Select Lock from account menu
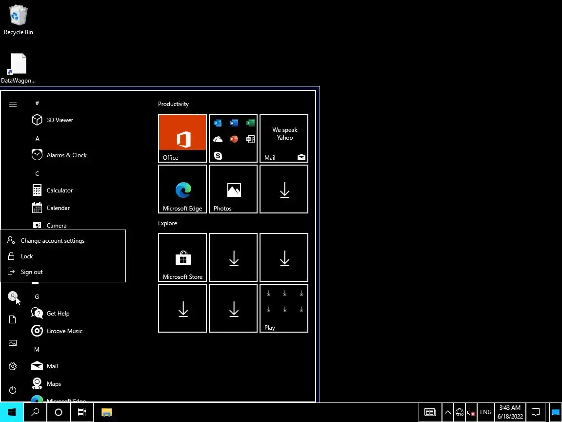 [x=63, y=256]
